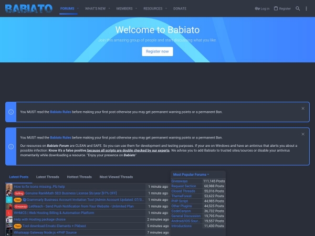Click the 'U' avatar beside the Grammarly thread

(9, 200)
